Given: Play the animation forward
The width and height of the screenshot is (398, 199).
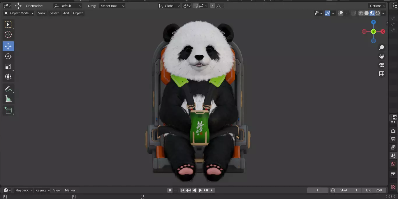Looking at the screenshot, I should tap(200, 190).
